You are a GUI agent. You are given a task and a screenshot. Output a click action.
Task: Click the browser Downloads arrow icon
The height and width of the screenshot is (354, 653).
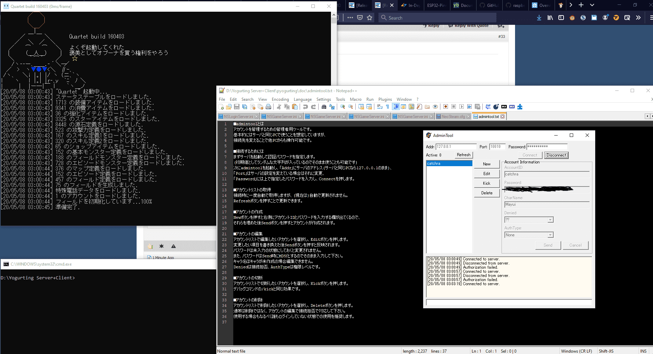[539, 18]
